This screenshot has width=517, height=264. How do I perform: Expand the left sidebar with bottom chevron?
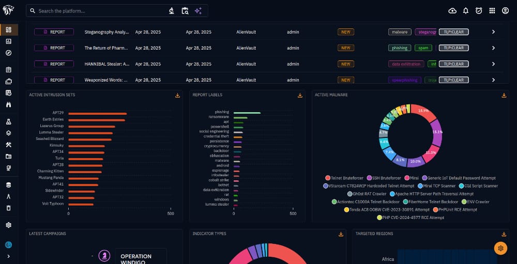(x=9, y=256)
